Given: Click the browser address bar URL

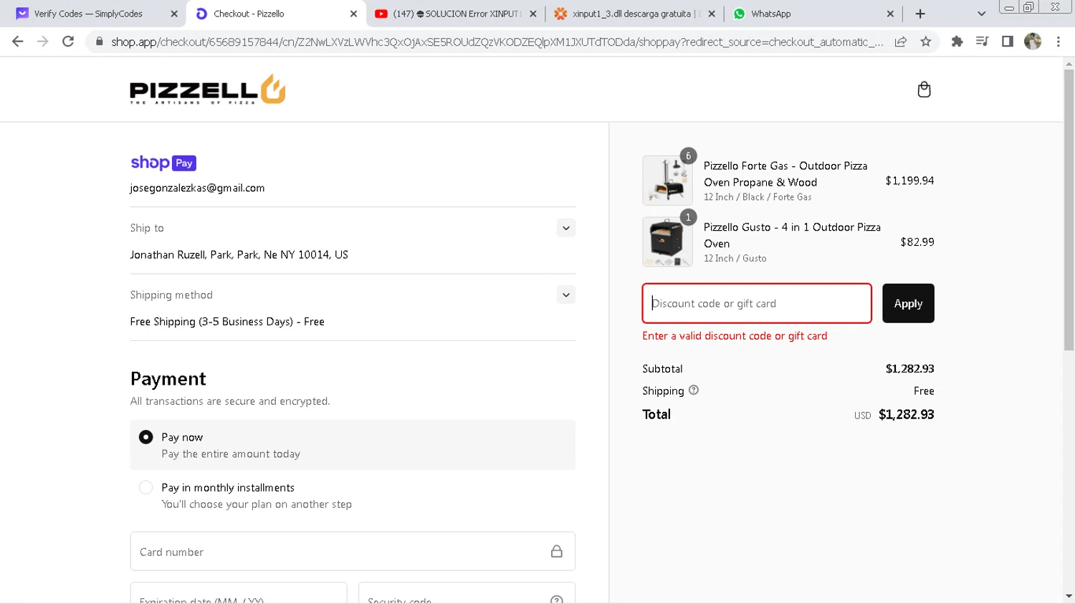Looking at the screenshot, I should coord(497,42).
